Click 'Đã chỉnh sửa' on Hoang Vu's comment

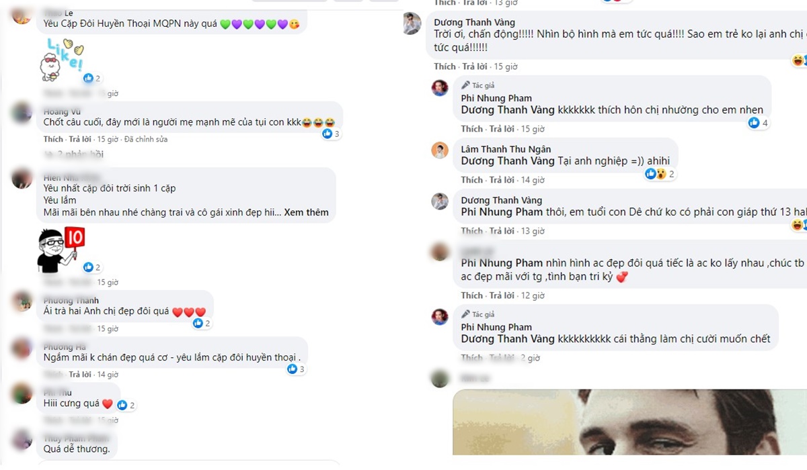click(x=146, y=140)
